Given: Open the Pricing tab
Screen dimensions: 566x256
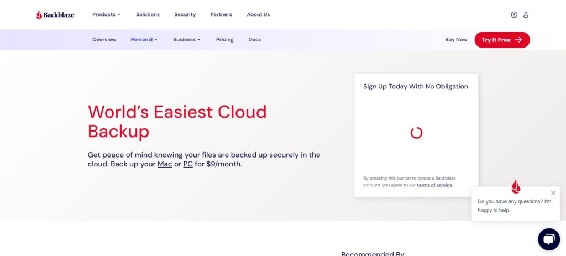Looking at the screenshot, I should (x=224, y=40).
